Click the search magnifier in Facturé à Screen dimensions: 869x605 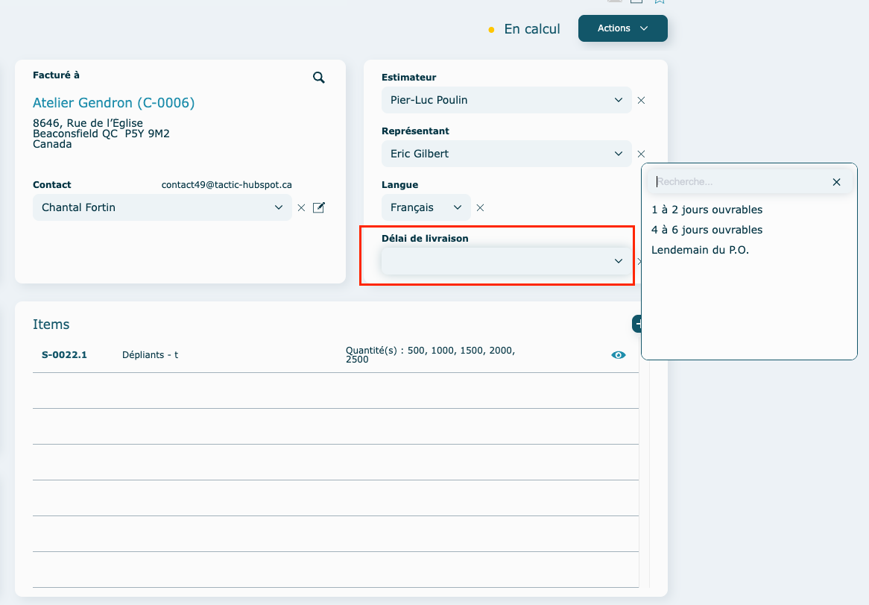[319, 78]
